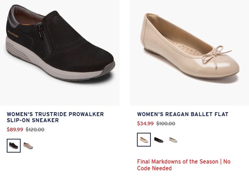Screen dimensions: 249x177
Task: Click the $34.99 sale price
Action: point(145,124)
